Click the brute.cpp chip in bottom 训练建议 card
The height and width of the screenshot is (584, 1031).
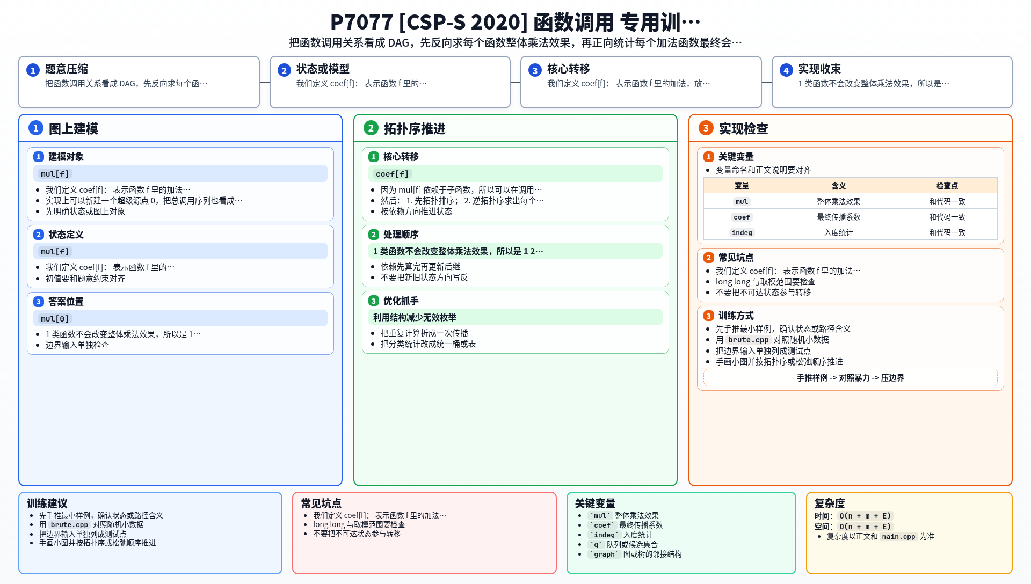69,525
